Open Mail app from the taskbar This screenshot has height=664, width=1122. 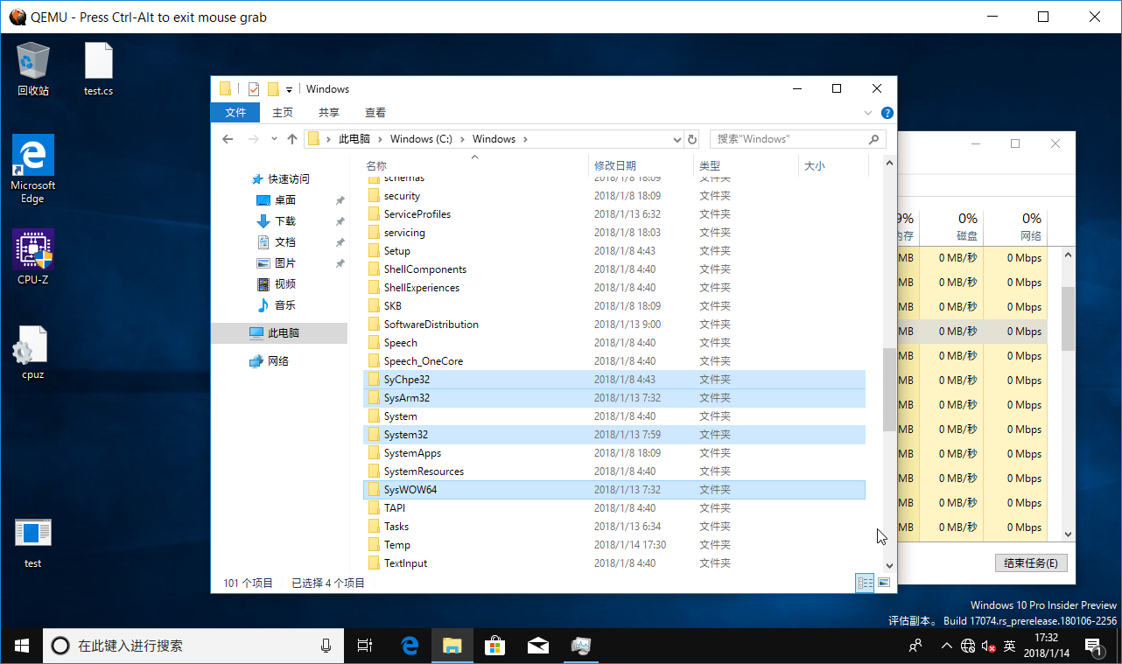(x=537, y=645)
